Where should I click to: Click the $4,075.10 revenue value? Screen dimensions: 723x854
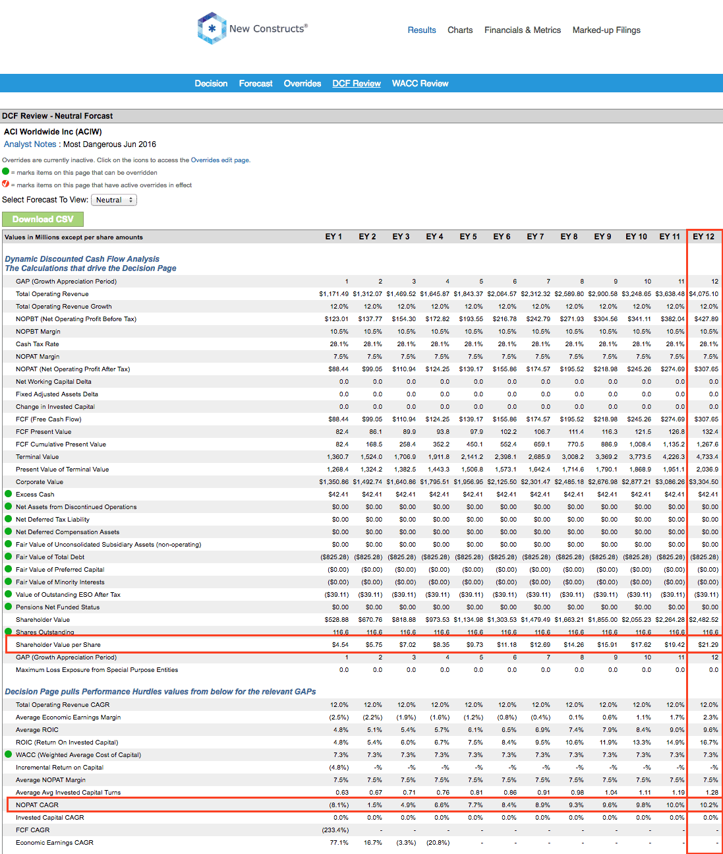tap(704, 293)
